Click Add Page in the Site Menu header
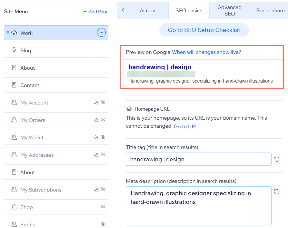288x228 pixels. click(96, 11)
